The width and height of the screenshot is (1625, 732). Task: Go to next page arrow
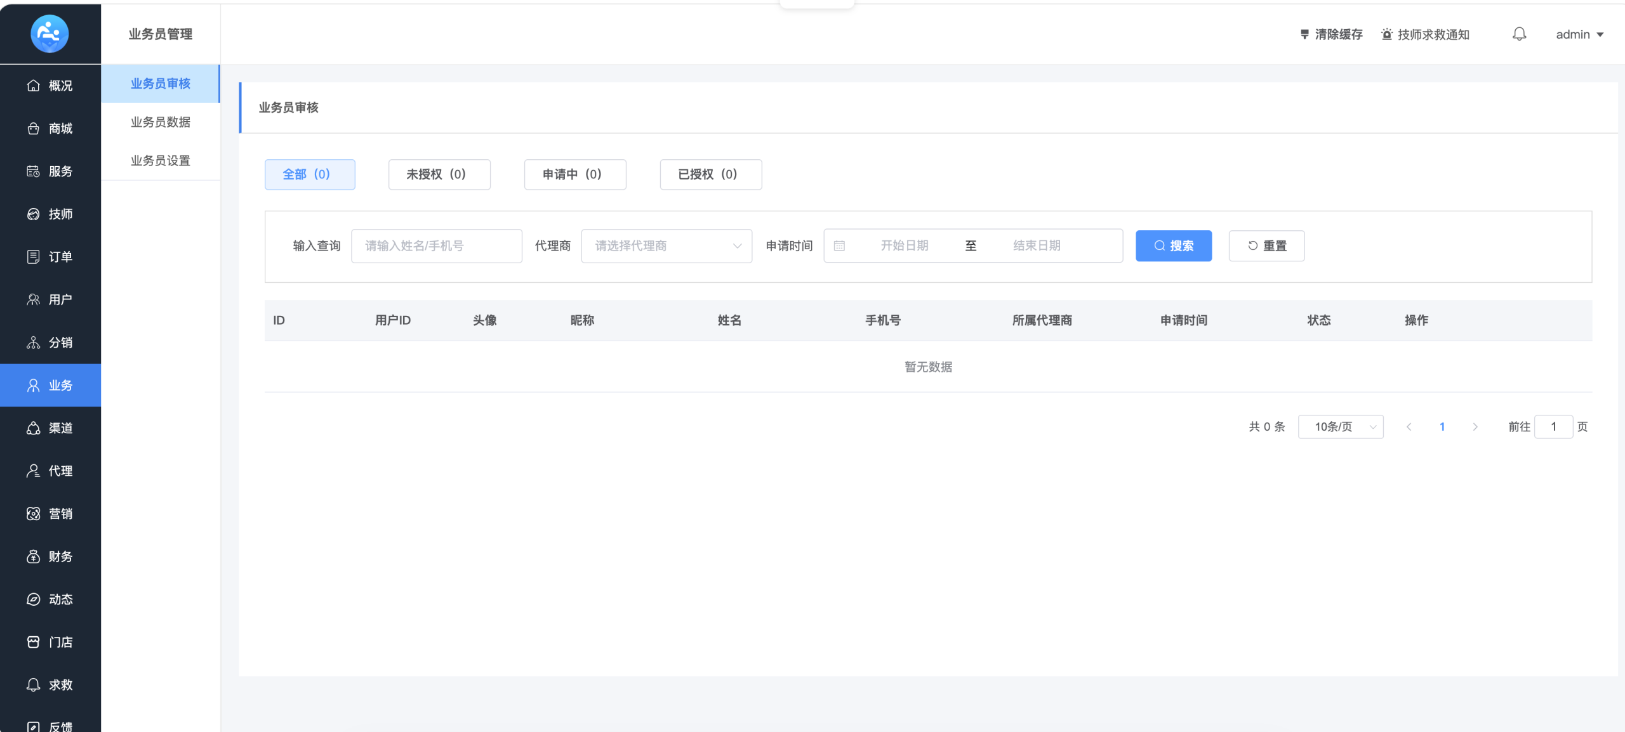click(x=1475, y=427)
